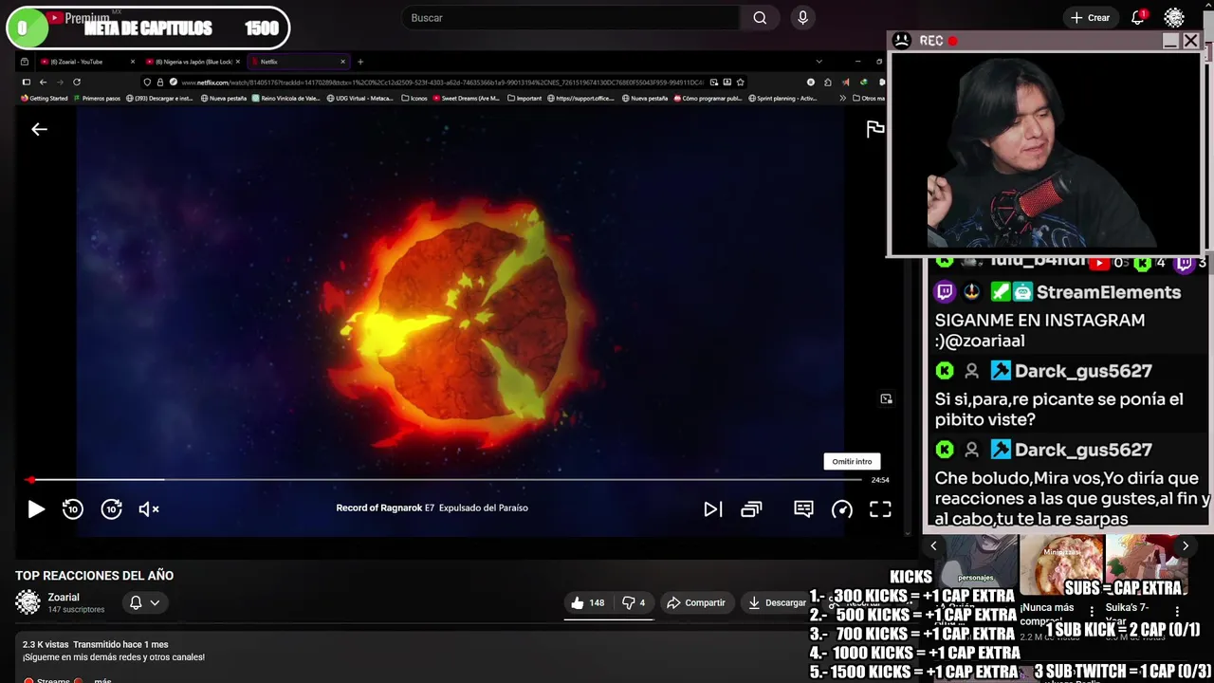Show site security lock info
Image resolution: width=1214 pixels, height=683 pixels.
(x=160, y=83)
